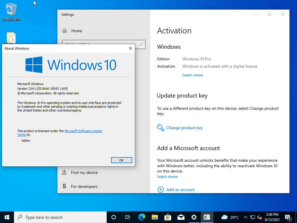Launch Microsoft Edge from the taskbar
Image resolution: width=297 pixels, height=223 pixels.
click(142, 217)
